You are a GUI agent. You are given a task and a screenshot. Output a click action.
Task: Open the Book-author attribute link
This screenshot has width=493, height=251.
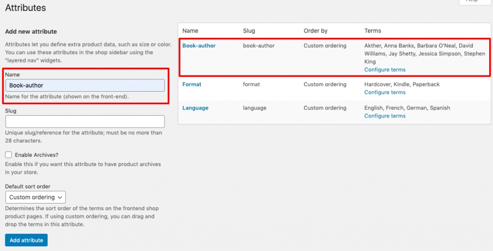[x=199, y=46]
